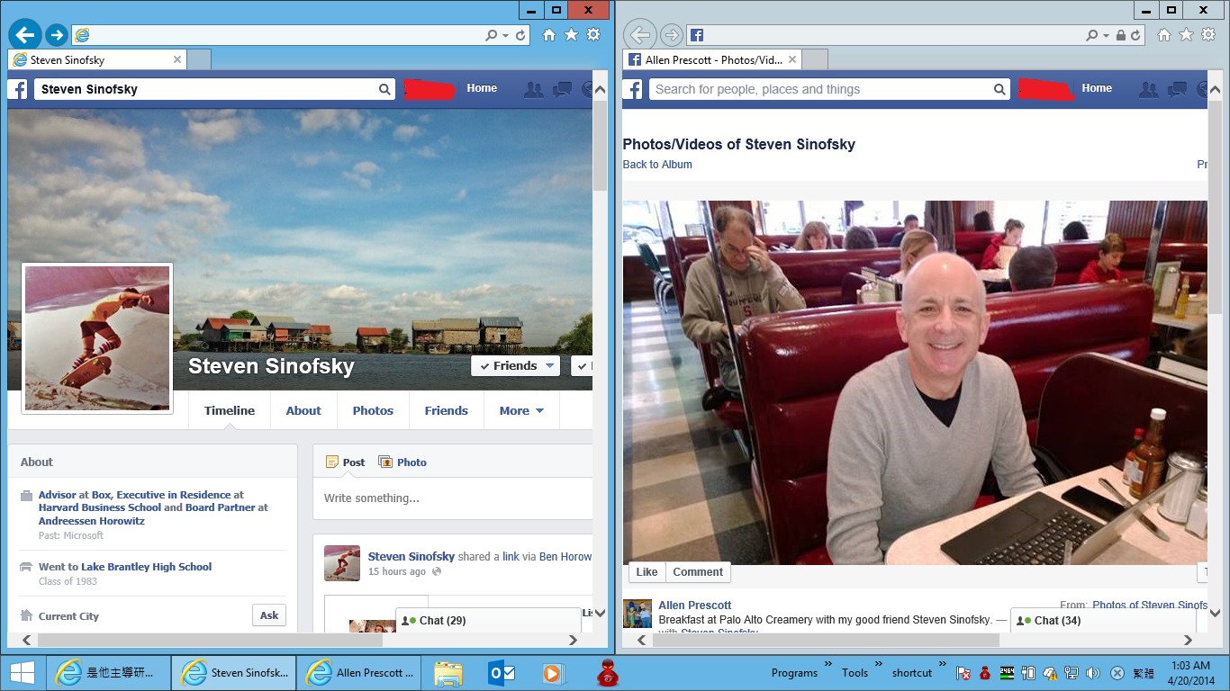The height and width of the screenshot is (691, 1230).
Task: Open Allen Prescott name link under photo
Action: (x=694, y=606)
